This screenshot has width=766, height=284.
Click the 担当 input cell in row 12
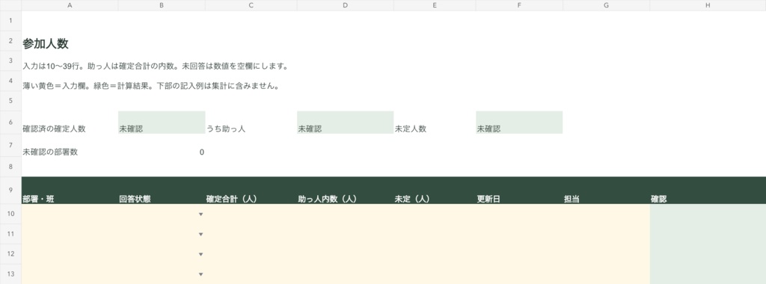tap(606, 254)
